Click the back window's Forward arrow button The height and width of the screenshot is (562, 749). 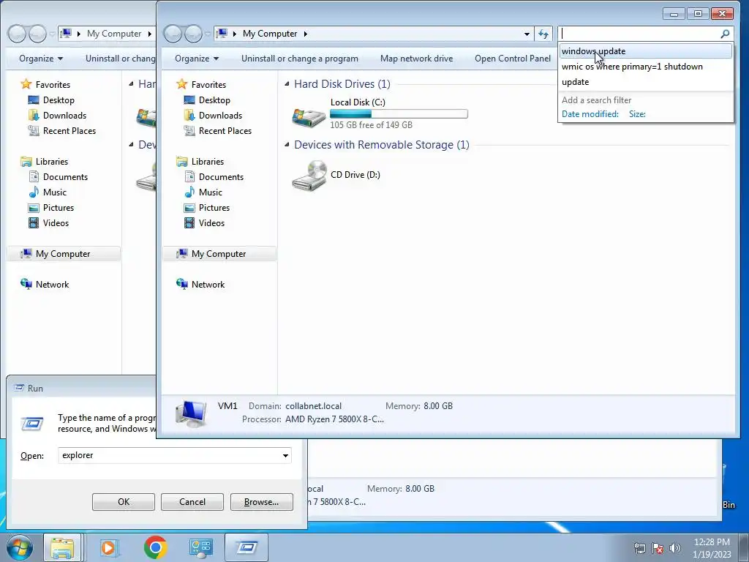(x=37, y=34)
